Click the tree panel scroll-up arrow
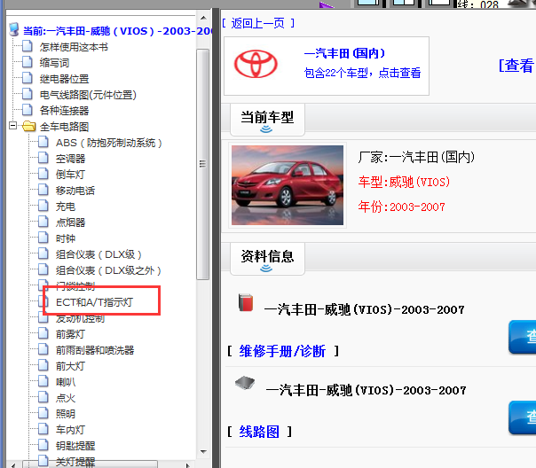 tap(203, 18)
